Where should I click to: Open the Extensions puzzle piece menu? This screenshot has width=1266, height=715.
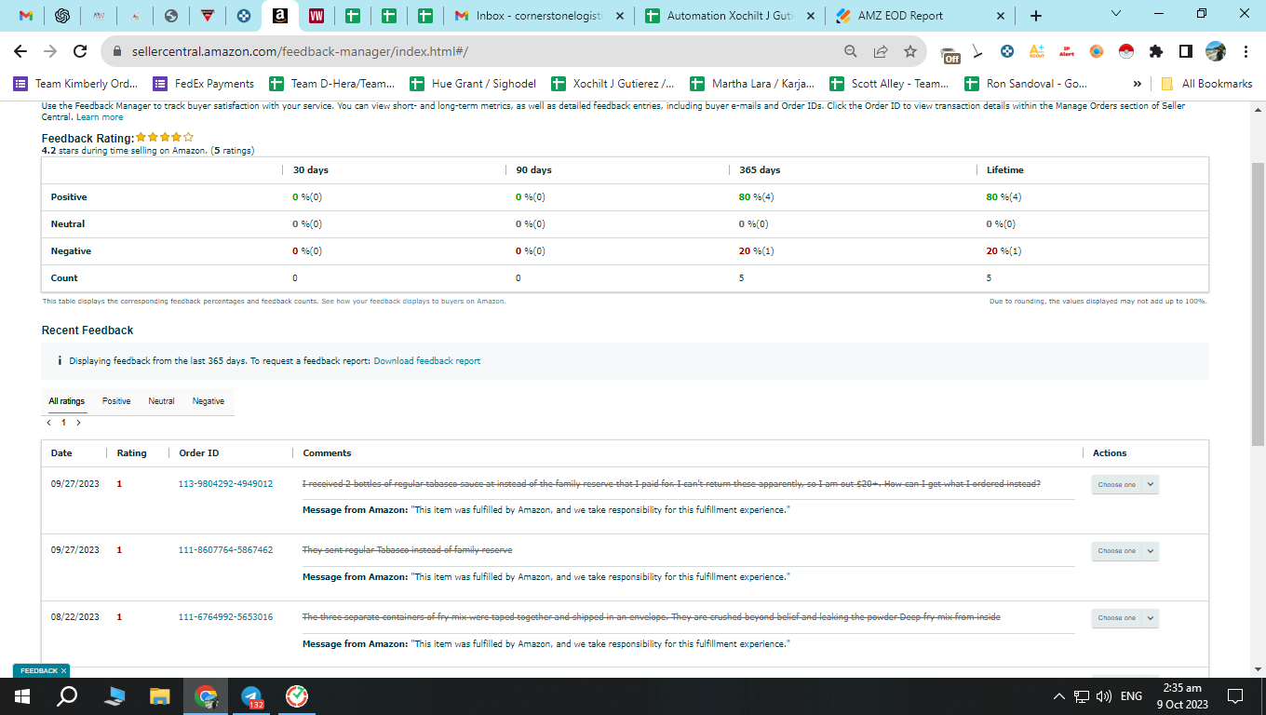1156,51
